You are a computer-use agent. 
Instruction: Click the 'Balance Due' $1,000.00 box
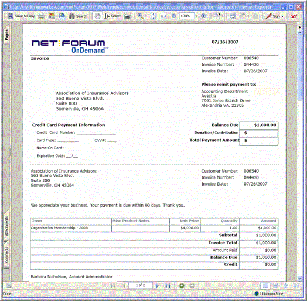258,125
